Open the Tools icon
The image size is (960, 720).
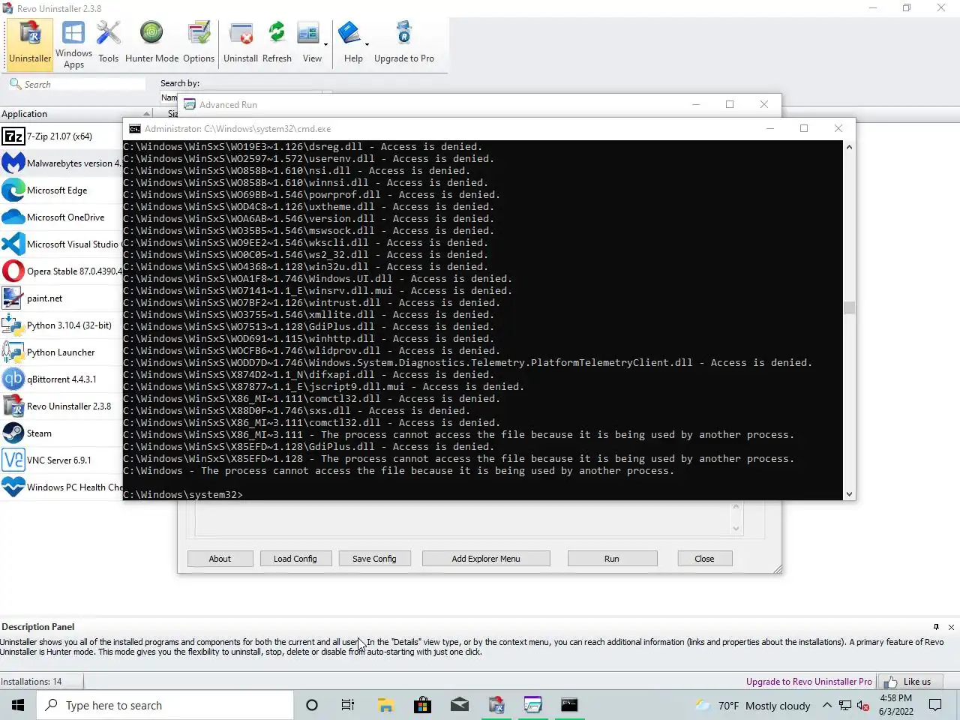[x=108, y=43]
